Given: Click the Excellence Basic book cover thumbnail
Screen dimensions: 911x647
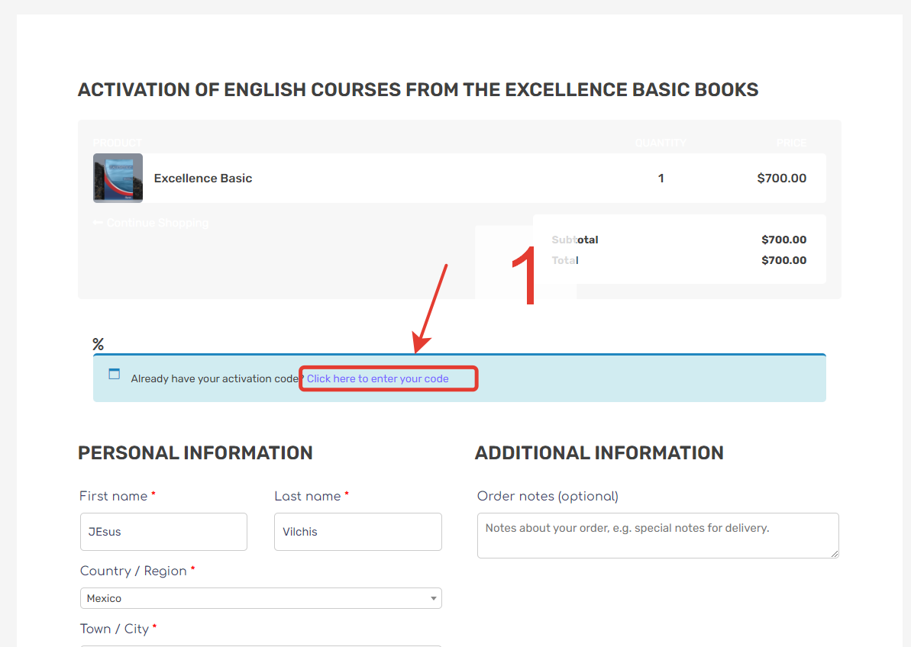Looking at the screenshot, I should tap(118, 178).
